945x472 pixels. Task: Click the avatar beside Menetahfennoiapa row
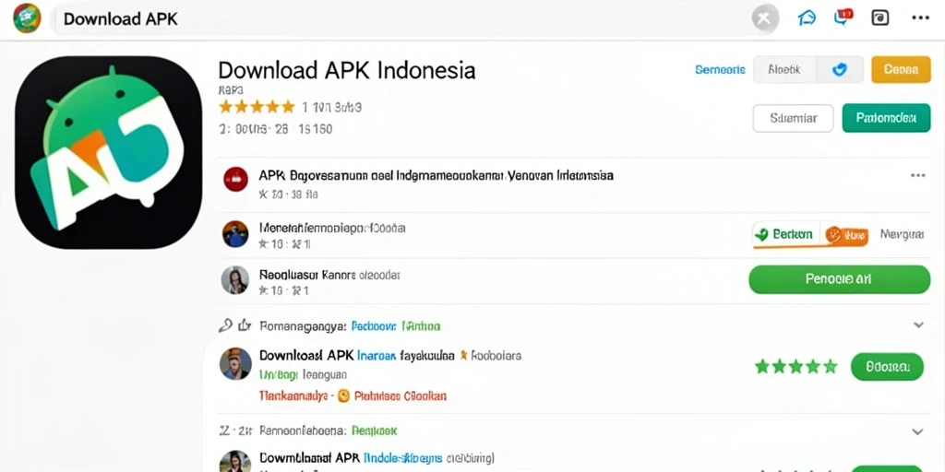[x=235, y=233]
